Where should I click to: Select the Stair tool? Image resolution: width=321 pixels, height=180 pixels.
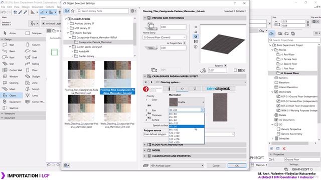(x=12, y=63)
